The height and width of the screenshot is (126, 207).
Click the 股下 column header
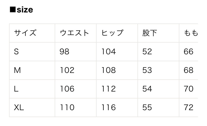[x=150, y=33]
